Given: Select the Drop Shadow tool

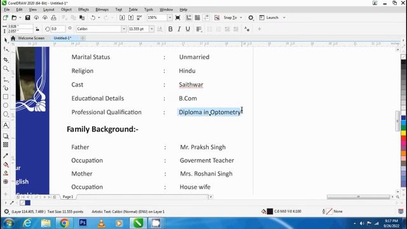Looking at the screenshot, I should tap(6, 136).
